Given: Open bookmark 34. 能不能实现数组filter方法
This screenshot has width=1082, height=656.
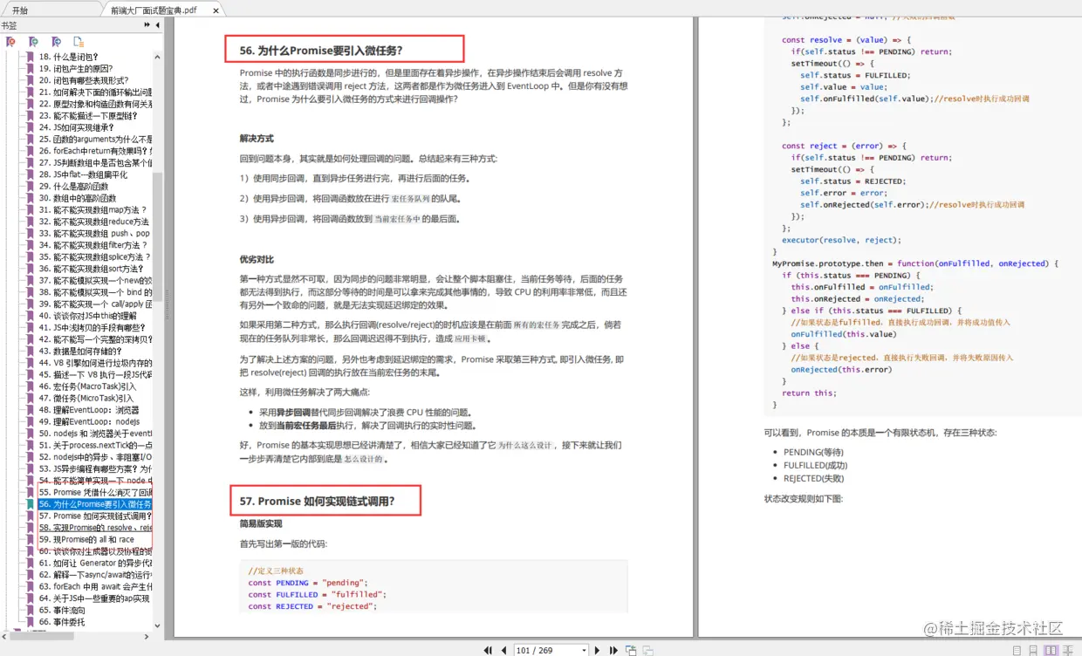Looking at the screenshot, I should tap(94, 245).
